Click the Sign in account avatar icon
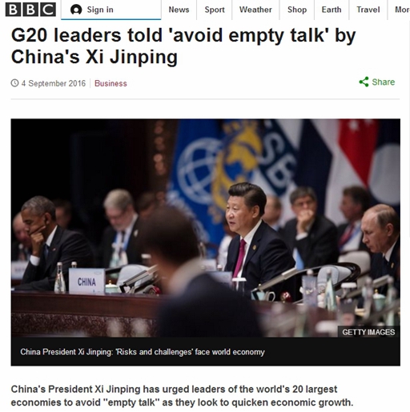This screenshot has width=410, height=412. click(76, 10)
